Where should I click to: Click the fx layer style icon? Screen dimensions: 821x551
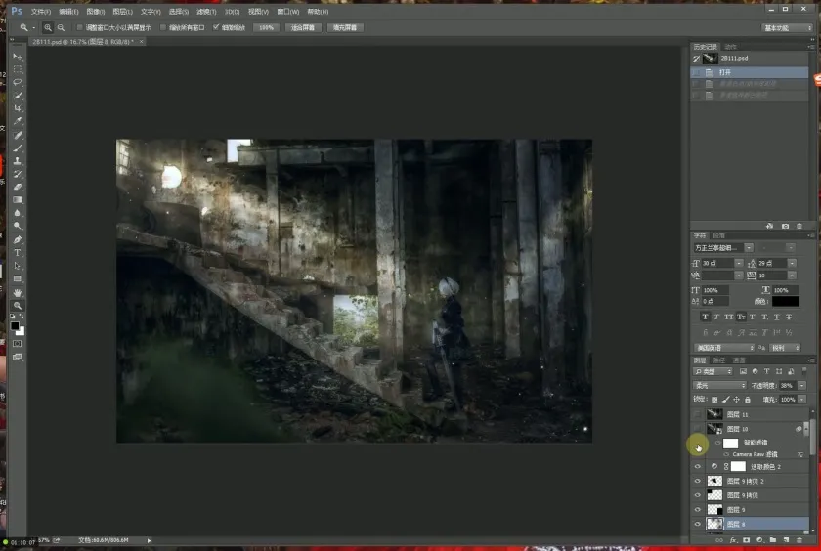tap(732, 539)
